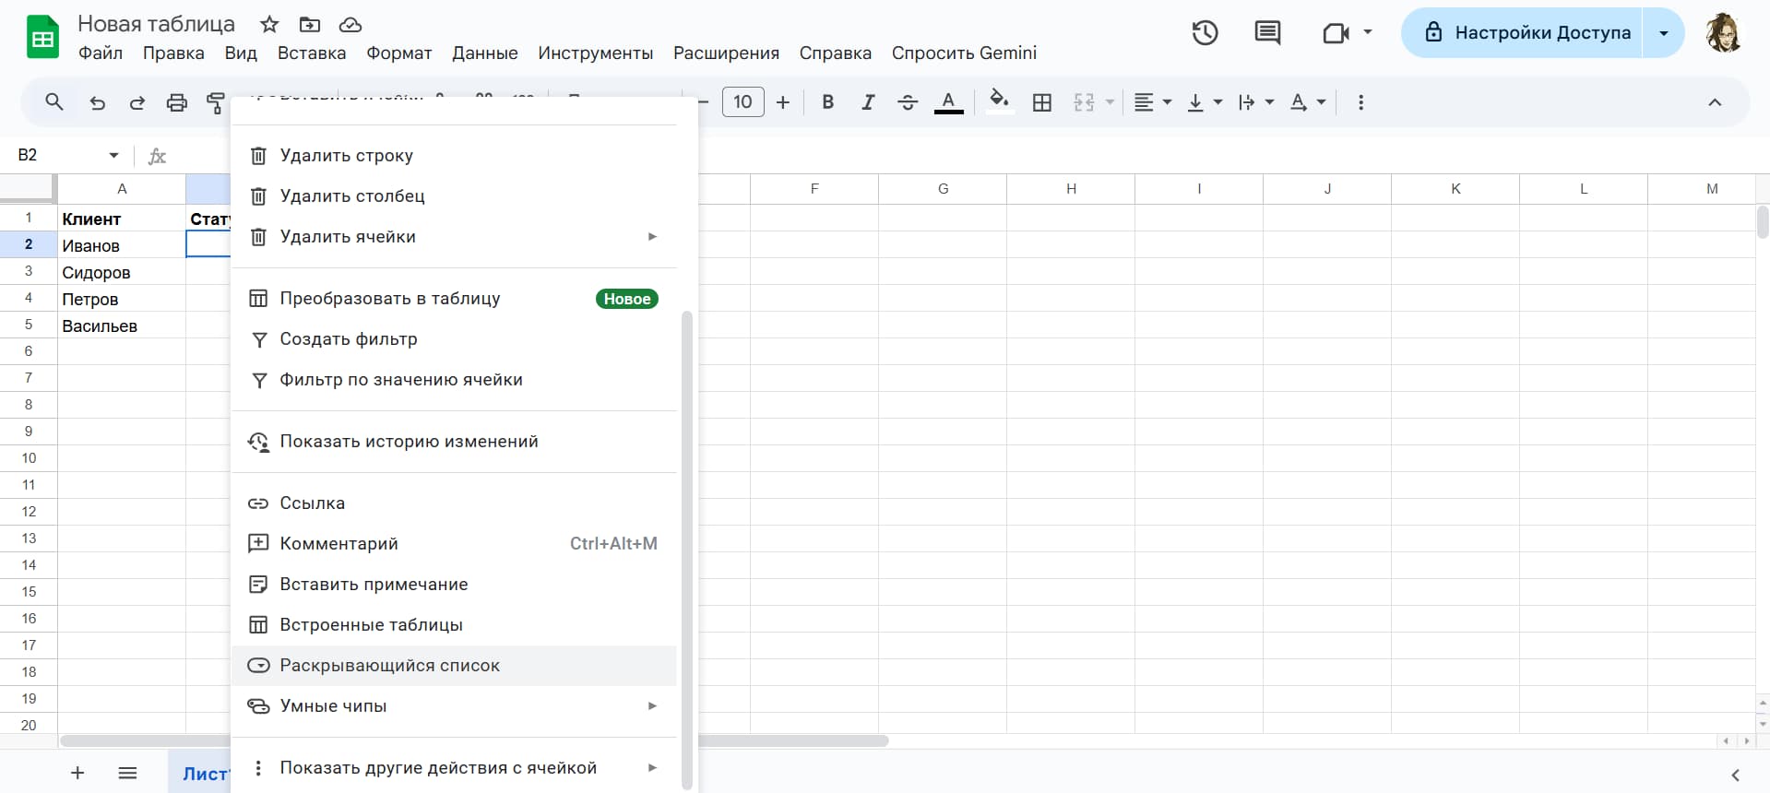Click the add new sheet plus button
The image size is (1770, 793).
(x=77, y=773)
